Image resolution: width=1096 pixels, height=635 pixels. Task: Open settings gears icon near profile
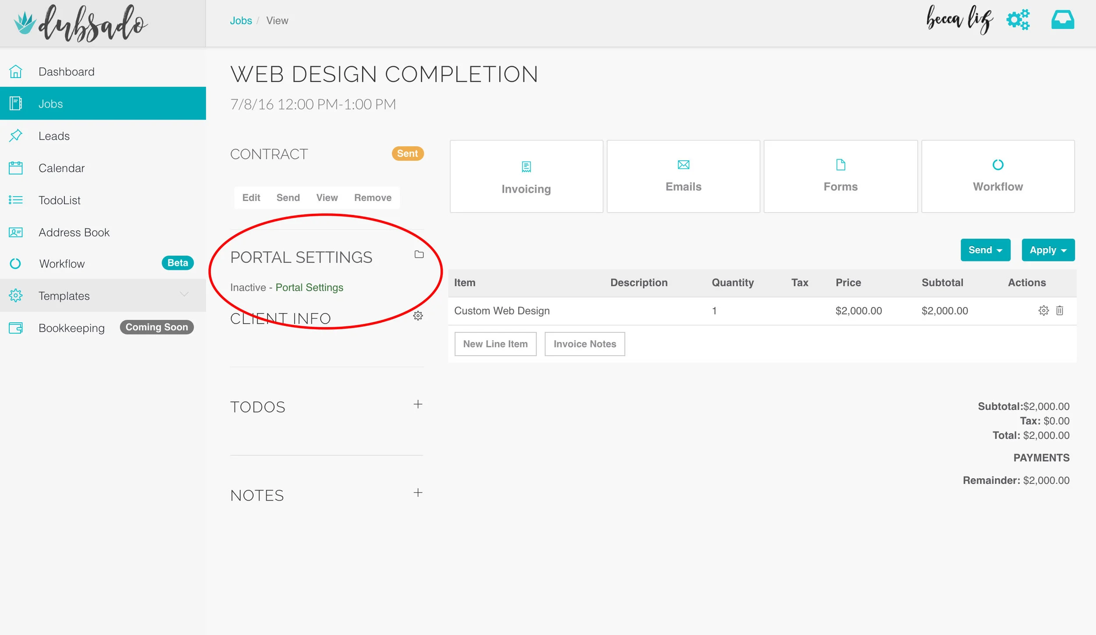point(1018,20)
